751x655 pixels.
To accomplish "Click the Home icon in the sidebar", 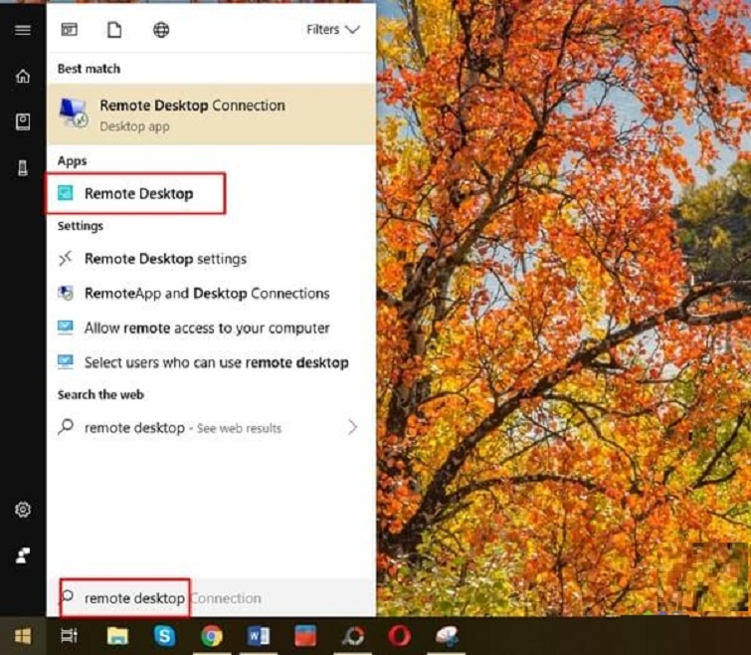I will pyautogui.click(x=22, y=77).
